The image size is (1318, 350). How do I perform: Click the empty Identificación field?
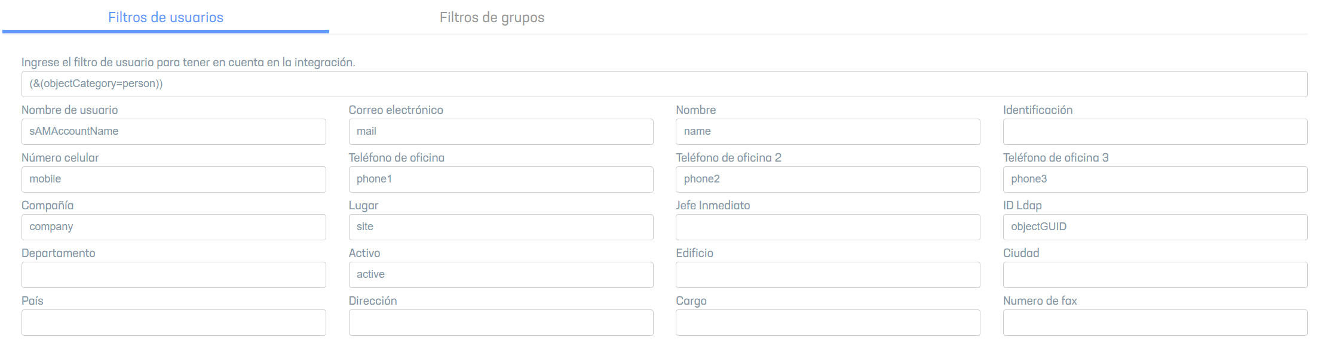pyautogui.click(x=1154, y=132)
